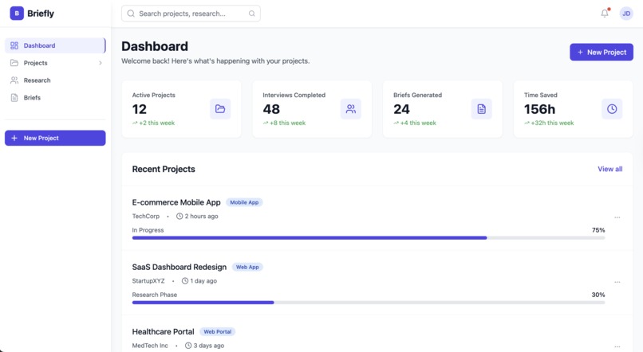This screenshot has height=352, width=643.
Task: Click the Briefs Generated value 24
Action: [x=401, y=109]
